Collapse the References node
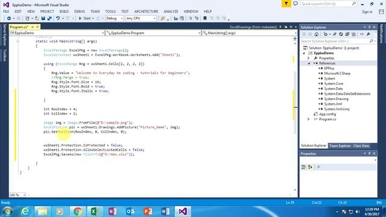The image size is (386, 217). (309, 63)
